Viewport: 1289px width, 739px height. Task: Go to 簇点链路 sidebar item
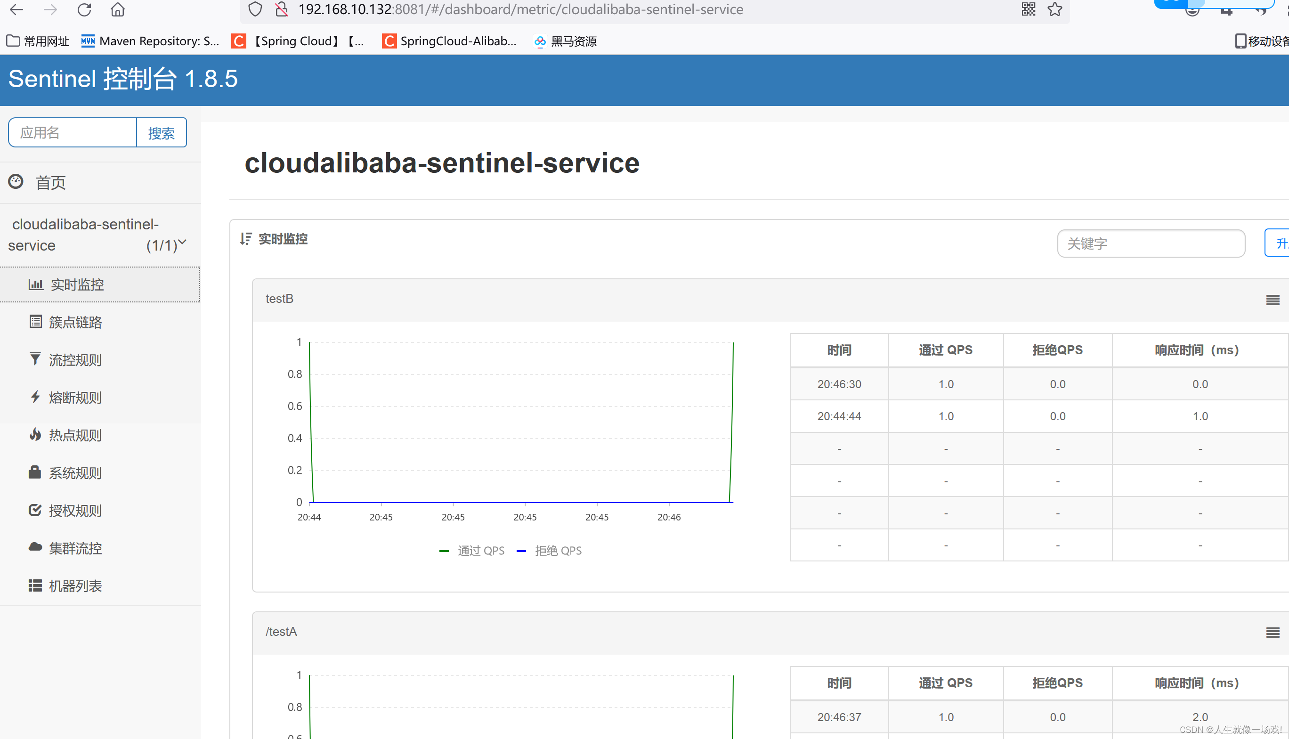(x=75, y=322)
